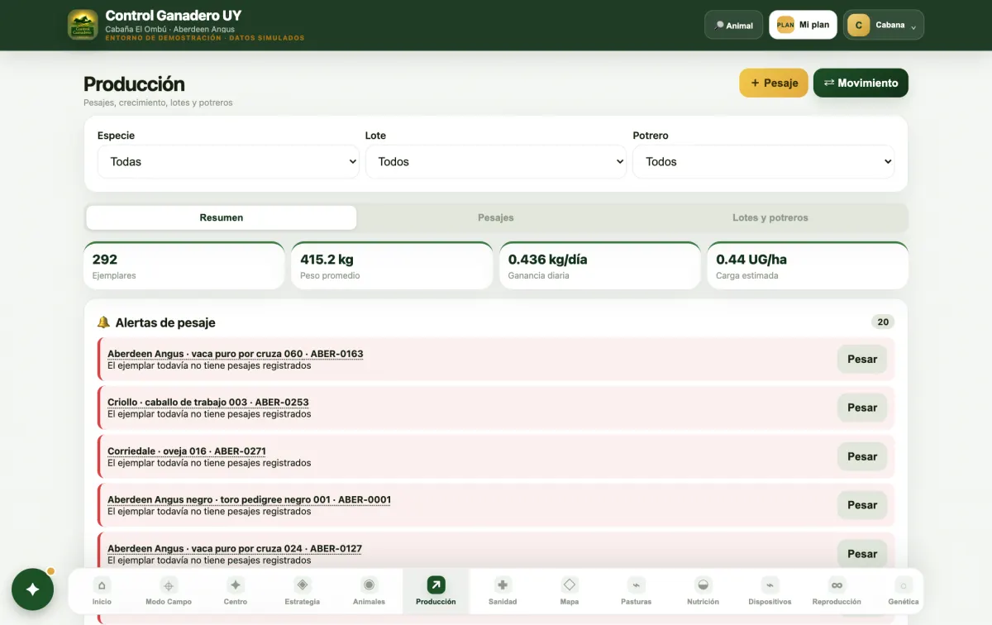Click the 415.2 kg Peso promedio card

392,265
